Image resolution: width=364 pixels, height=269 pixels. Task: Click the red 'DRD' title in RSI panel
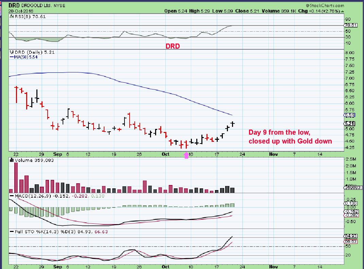(x=173, y=46)
